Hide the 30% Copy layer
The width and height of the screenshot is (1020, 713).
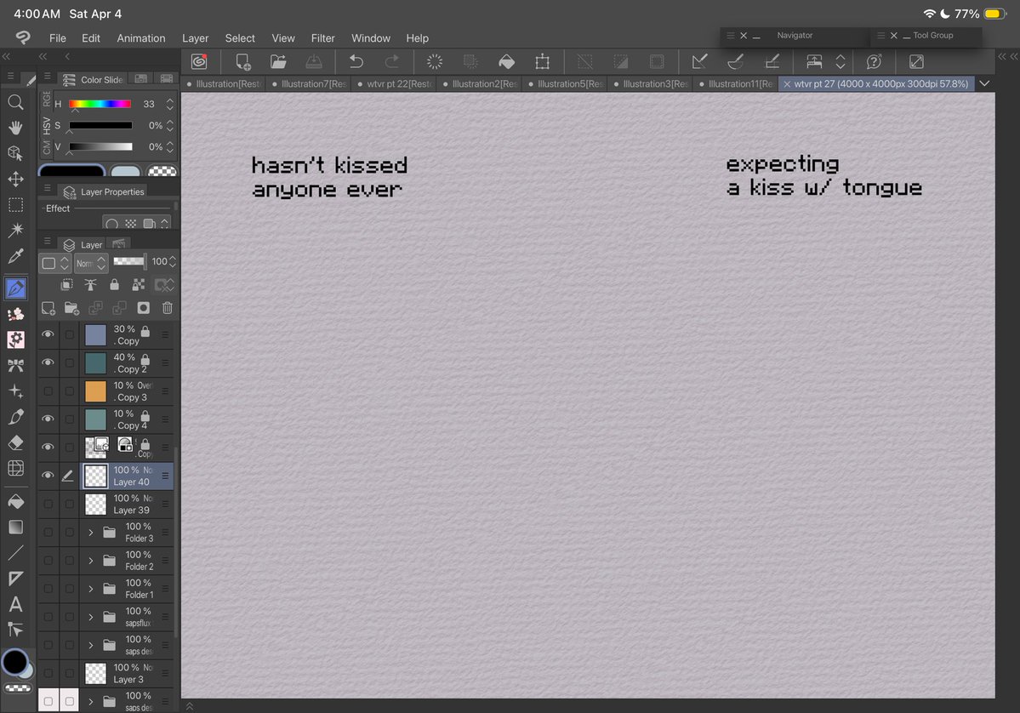tap(48, 334)
